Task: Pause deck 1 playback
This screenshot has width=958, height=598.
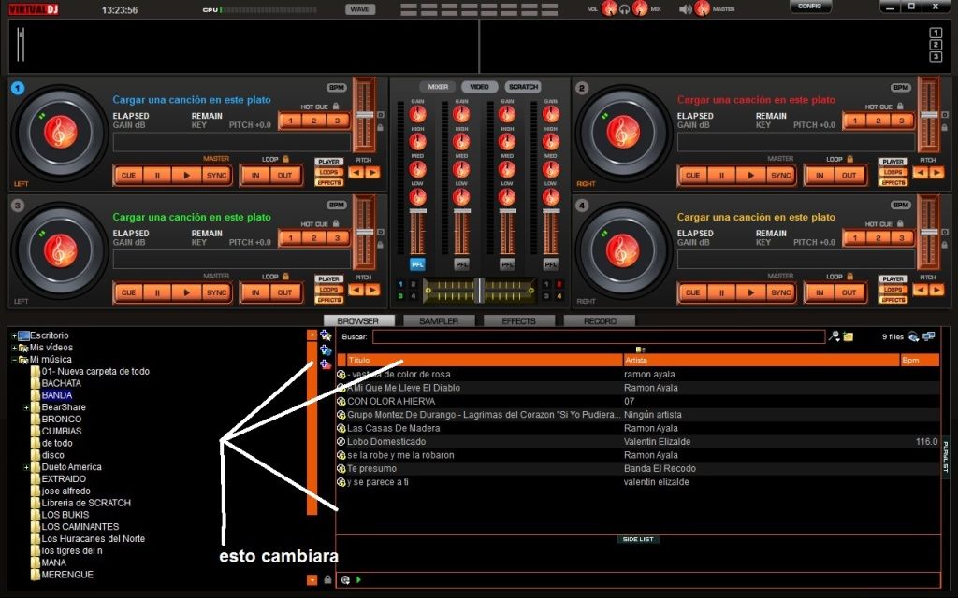Action: [x=157, y=175]
